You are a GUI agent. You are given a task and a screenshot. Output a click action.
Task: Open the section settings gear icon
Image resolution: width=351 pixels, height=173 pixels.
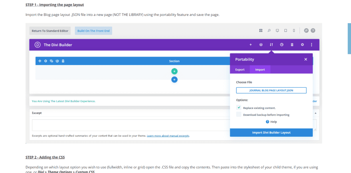pyautogui.click(x=45, y=61)
